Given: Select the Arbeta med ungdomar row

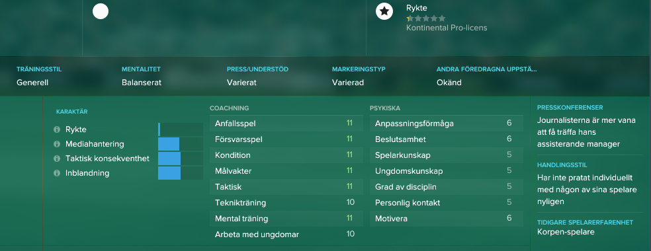Looking at the screenshot, I should click(x=286, y=234).
